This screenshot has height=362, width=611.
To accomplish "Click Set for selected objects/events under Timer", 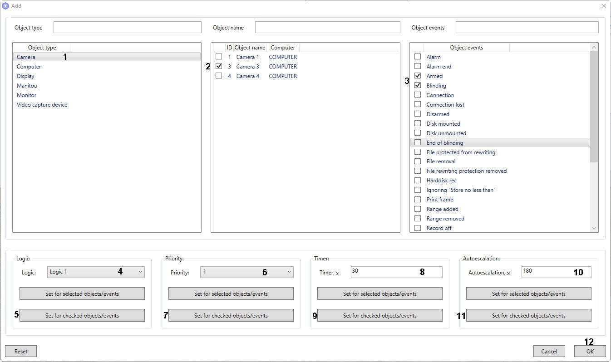I will [380, 294].
